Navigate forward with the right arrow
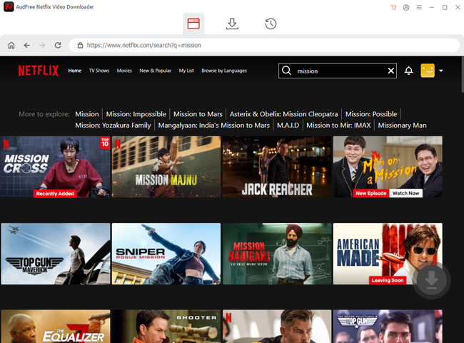Screen dimensions: 464x343 click(42, 45)
